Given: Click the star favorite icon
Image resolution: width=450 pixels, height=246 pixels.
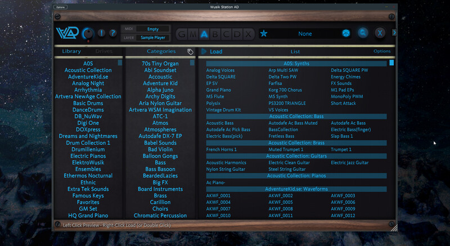Looking at the screenshot, I should tap(264, 34).
